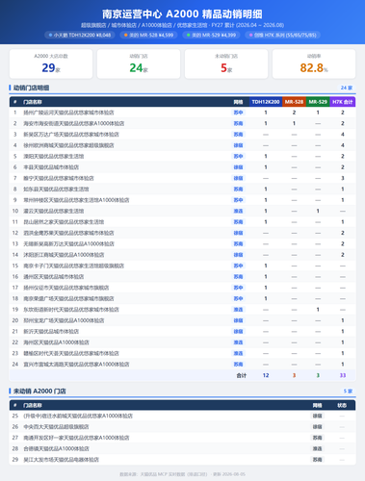Click the 苏南 grid tag in row 2
365x481 pixels.
[x=238, y=123]
